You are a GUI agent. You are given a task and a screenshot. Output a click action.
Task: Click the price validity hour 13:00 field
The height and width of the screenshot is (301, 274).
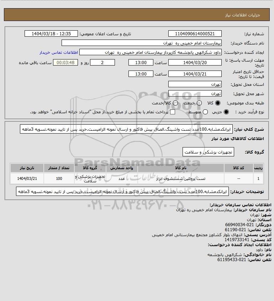[x=141, y=74]
